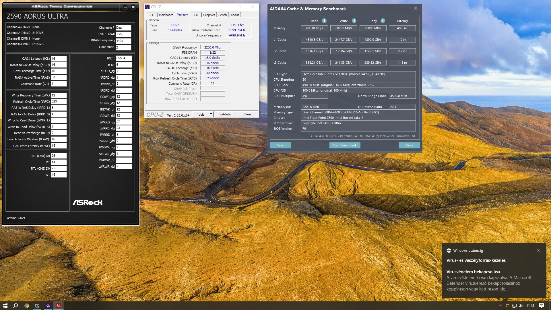Viewport: 551px width, 310px height.
Task: Switch to CPU-Z taskbar icon
Action: [x=48, y=306]
